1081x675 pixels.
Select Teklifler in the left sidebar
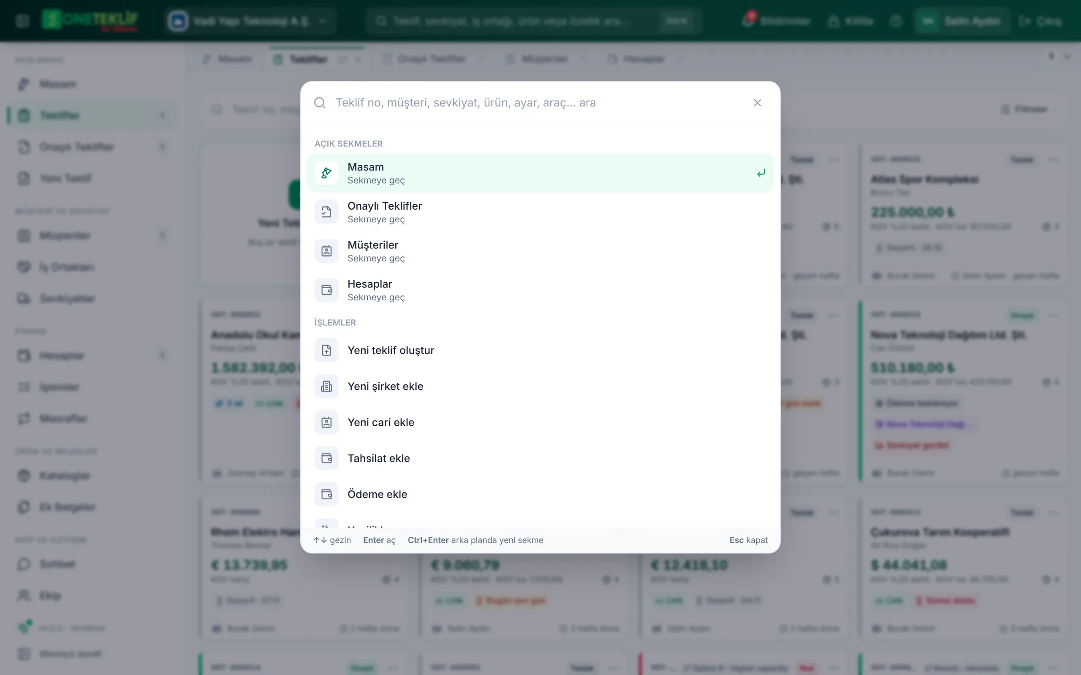(x=92, y=115)
